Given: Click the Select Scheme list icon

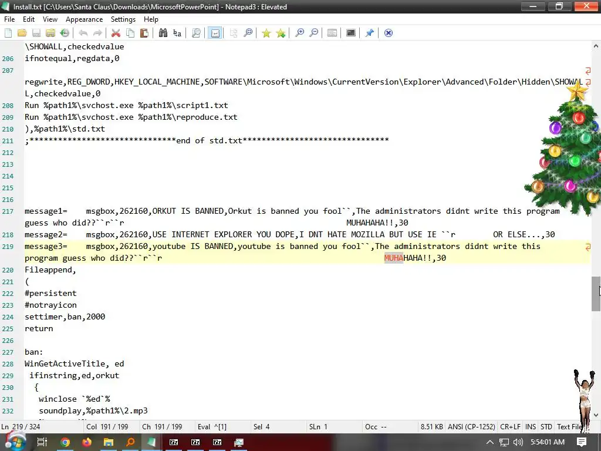Looking at the screenshot, I should click(332, 33).
